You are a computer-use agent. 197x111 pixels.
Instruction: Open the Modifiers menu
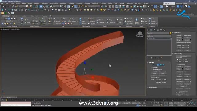pos(37,3)
